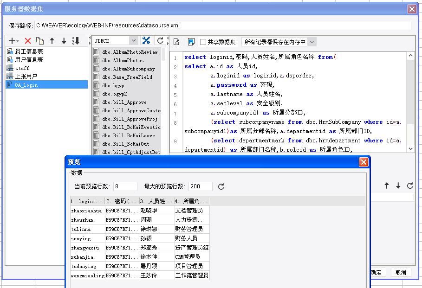Click the 员工信息表 dataset icon
The image size is (422, 288).
tap(10, 51)
